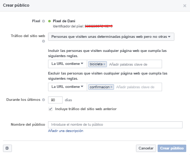The width and height of the screenshot is (190, 155).
Task: Click the info icon under Tráfico del sitio web
Action: 44,41
